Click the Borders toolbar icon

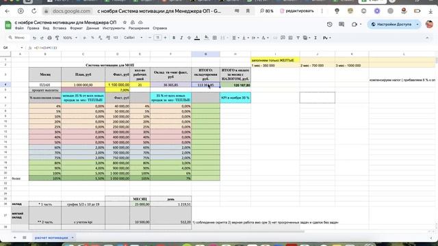click(214, 38)
